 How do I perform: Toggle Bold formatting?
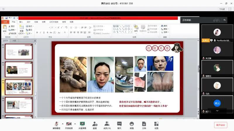point(37,32)
